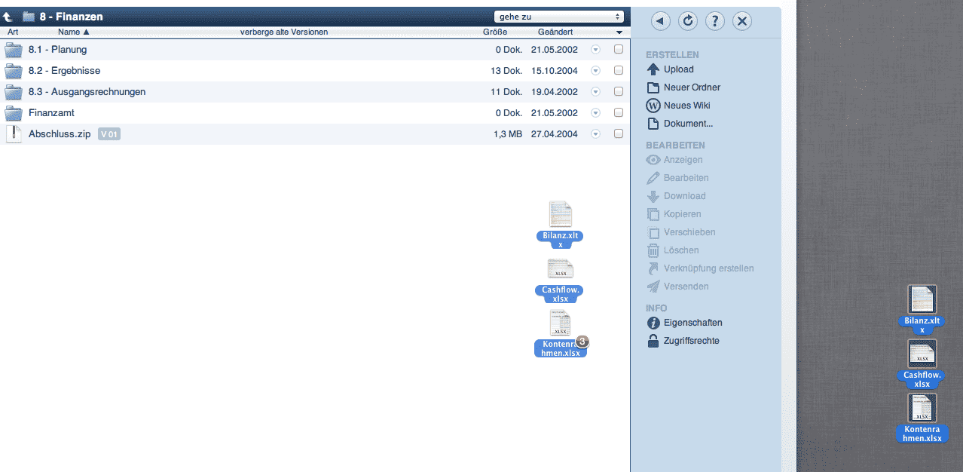
Task: Click Neuer Ordner to create folder
Action: pyautogui.click(x=691, y=87)
